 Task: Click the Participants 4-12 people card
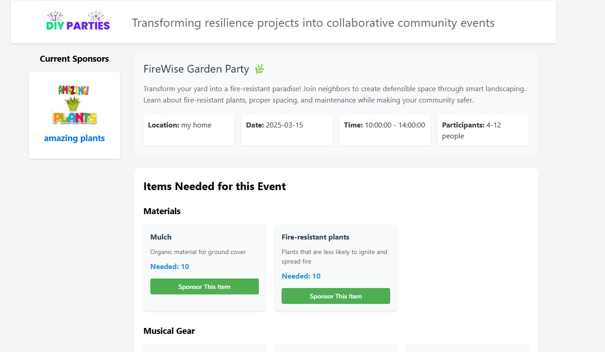coord(483,130)
